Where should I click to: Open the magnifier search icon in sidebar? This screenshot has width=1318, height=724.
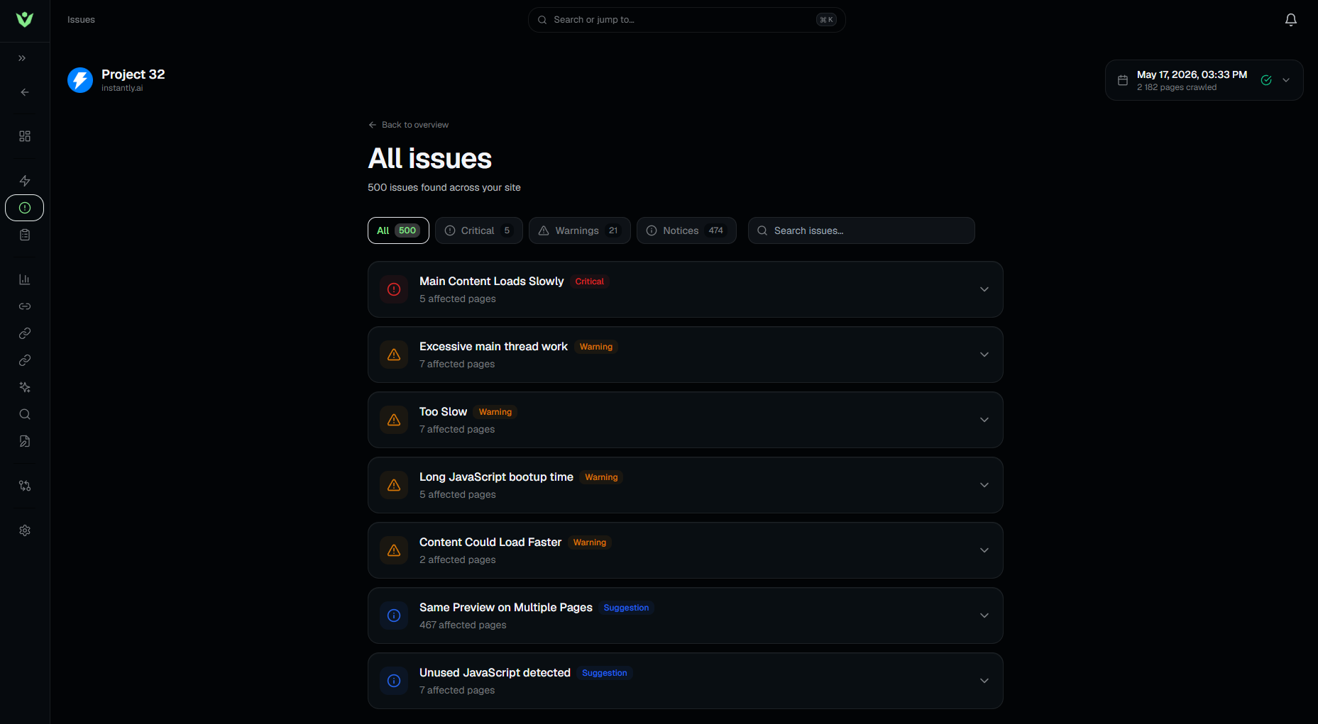tap(25, 414)
